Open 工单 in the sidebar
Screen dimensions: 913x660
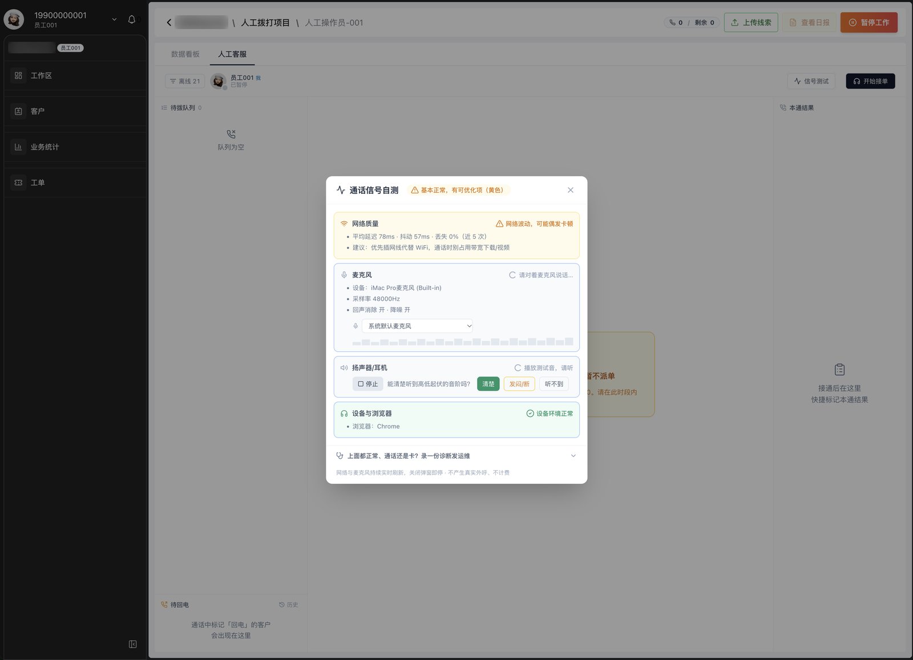pos(75,183)
